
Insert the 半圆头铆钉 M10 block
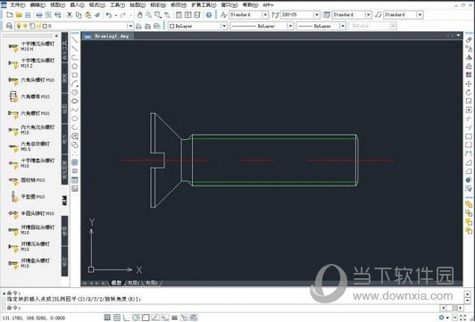coord(31,213)
